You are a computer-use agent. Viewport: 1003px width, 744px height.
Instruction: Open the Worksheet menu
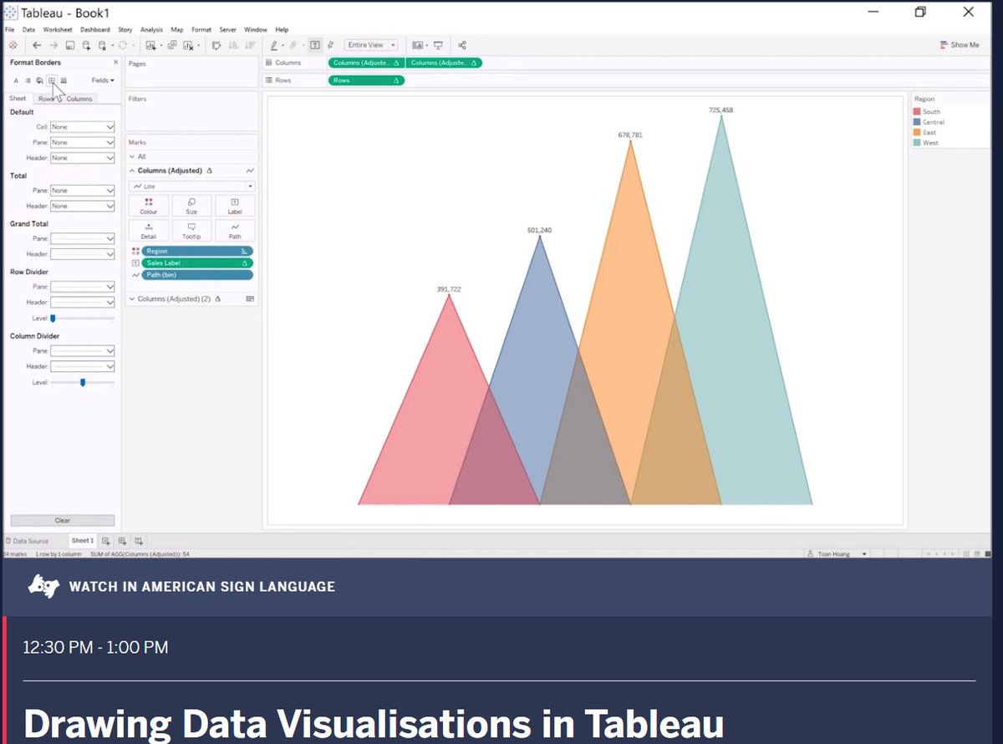pyautogui.click(x=58, y=29)
